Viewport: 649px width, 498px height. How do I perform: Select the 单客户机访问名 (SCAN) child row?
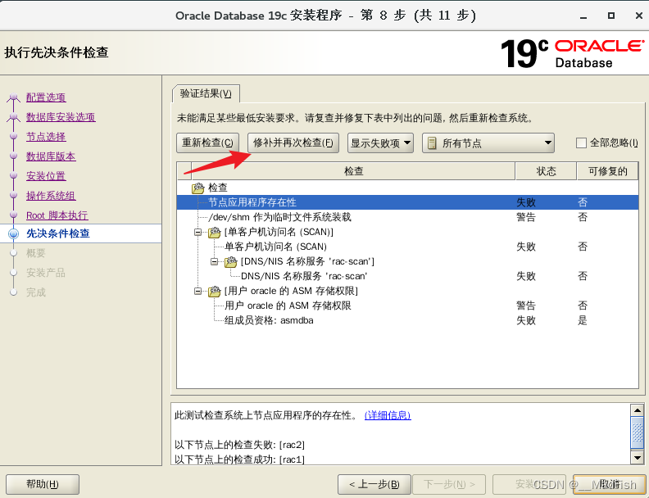tap(408, 247)
